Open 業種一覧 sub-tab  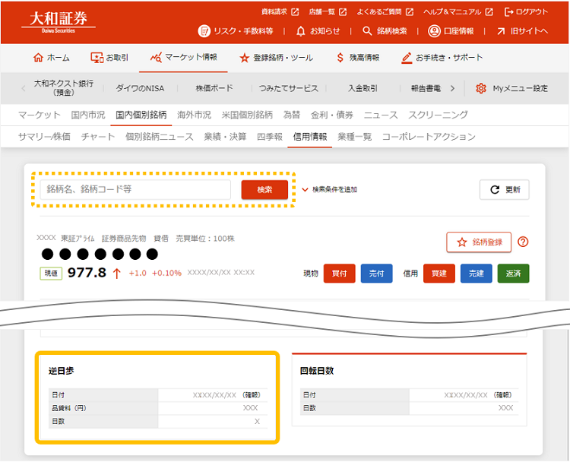354,137
